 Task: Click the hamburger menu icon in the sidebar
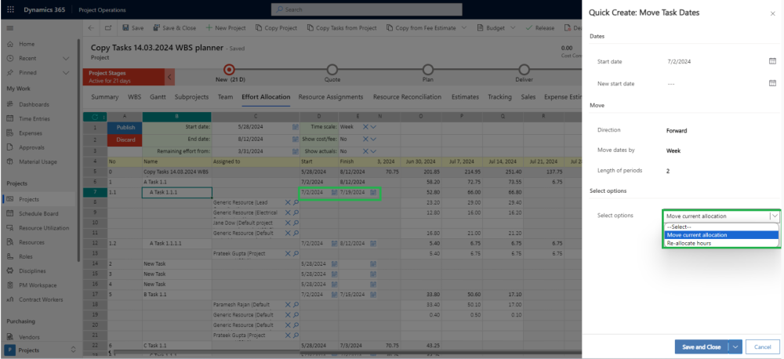(10, 28)
